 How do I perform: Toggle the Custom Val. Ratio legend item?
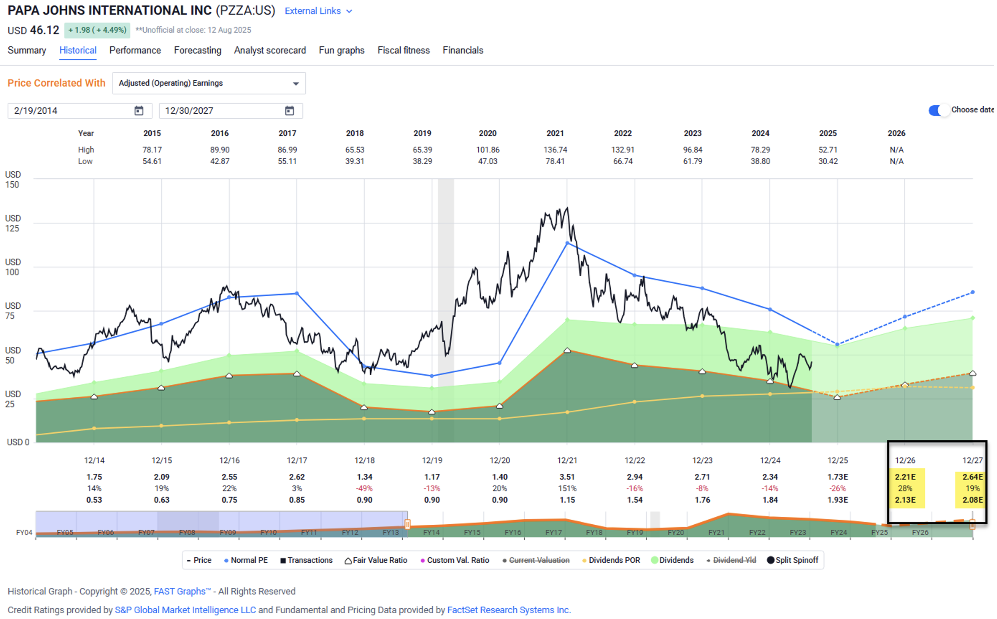(454, 560)
